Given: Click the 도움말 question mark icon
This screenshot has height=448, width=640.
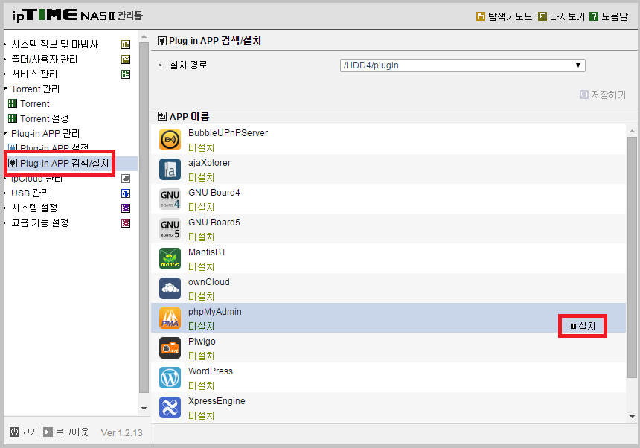Looking at the screenshot, I should (594, 16).
